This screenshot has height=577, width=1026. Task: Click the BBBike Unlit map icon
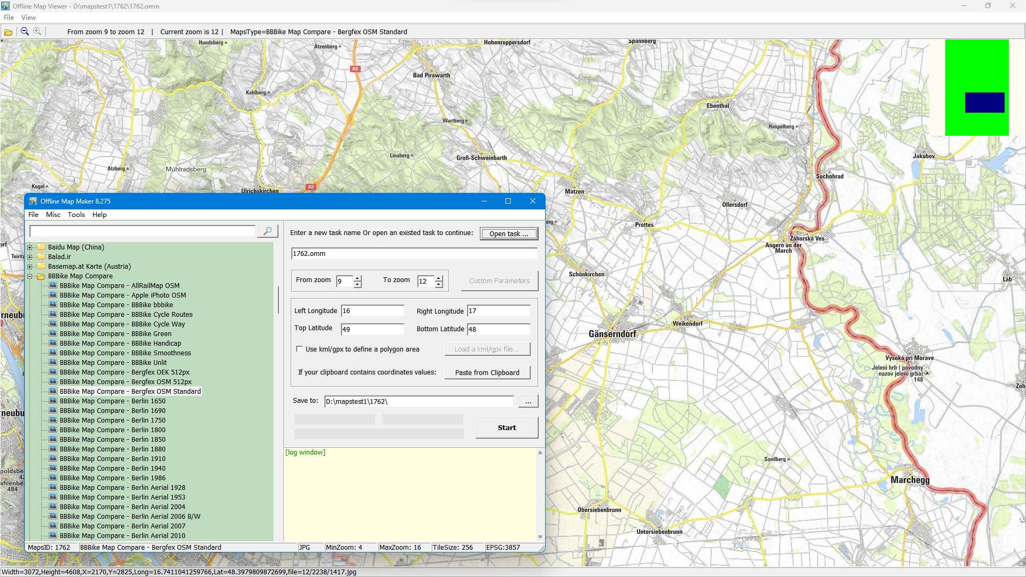tap(53, 363)
